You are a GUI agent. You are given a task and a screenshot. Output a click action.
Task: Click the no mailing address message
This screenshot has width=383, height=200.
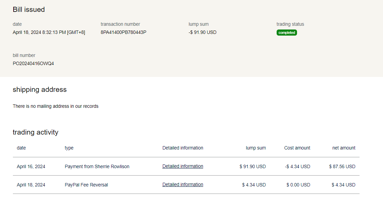[x=55, y=106]
